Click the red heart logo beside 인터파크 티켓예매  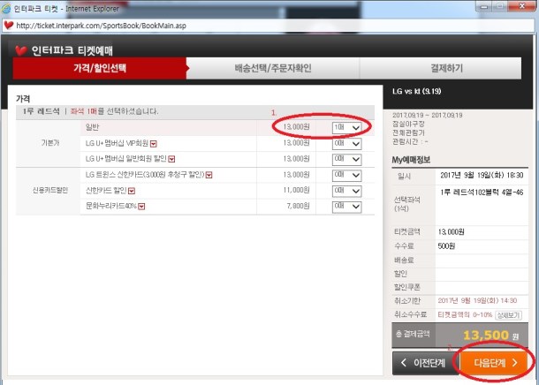pyautogui.click(x=21, y=50)
